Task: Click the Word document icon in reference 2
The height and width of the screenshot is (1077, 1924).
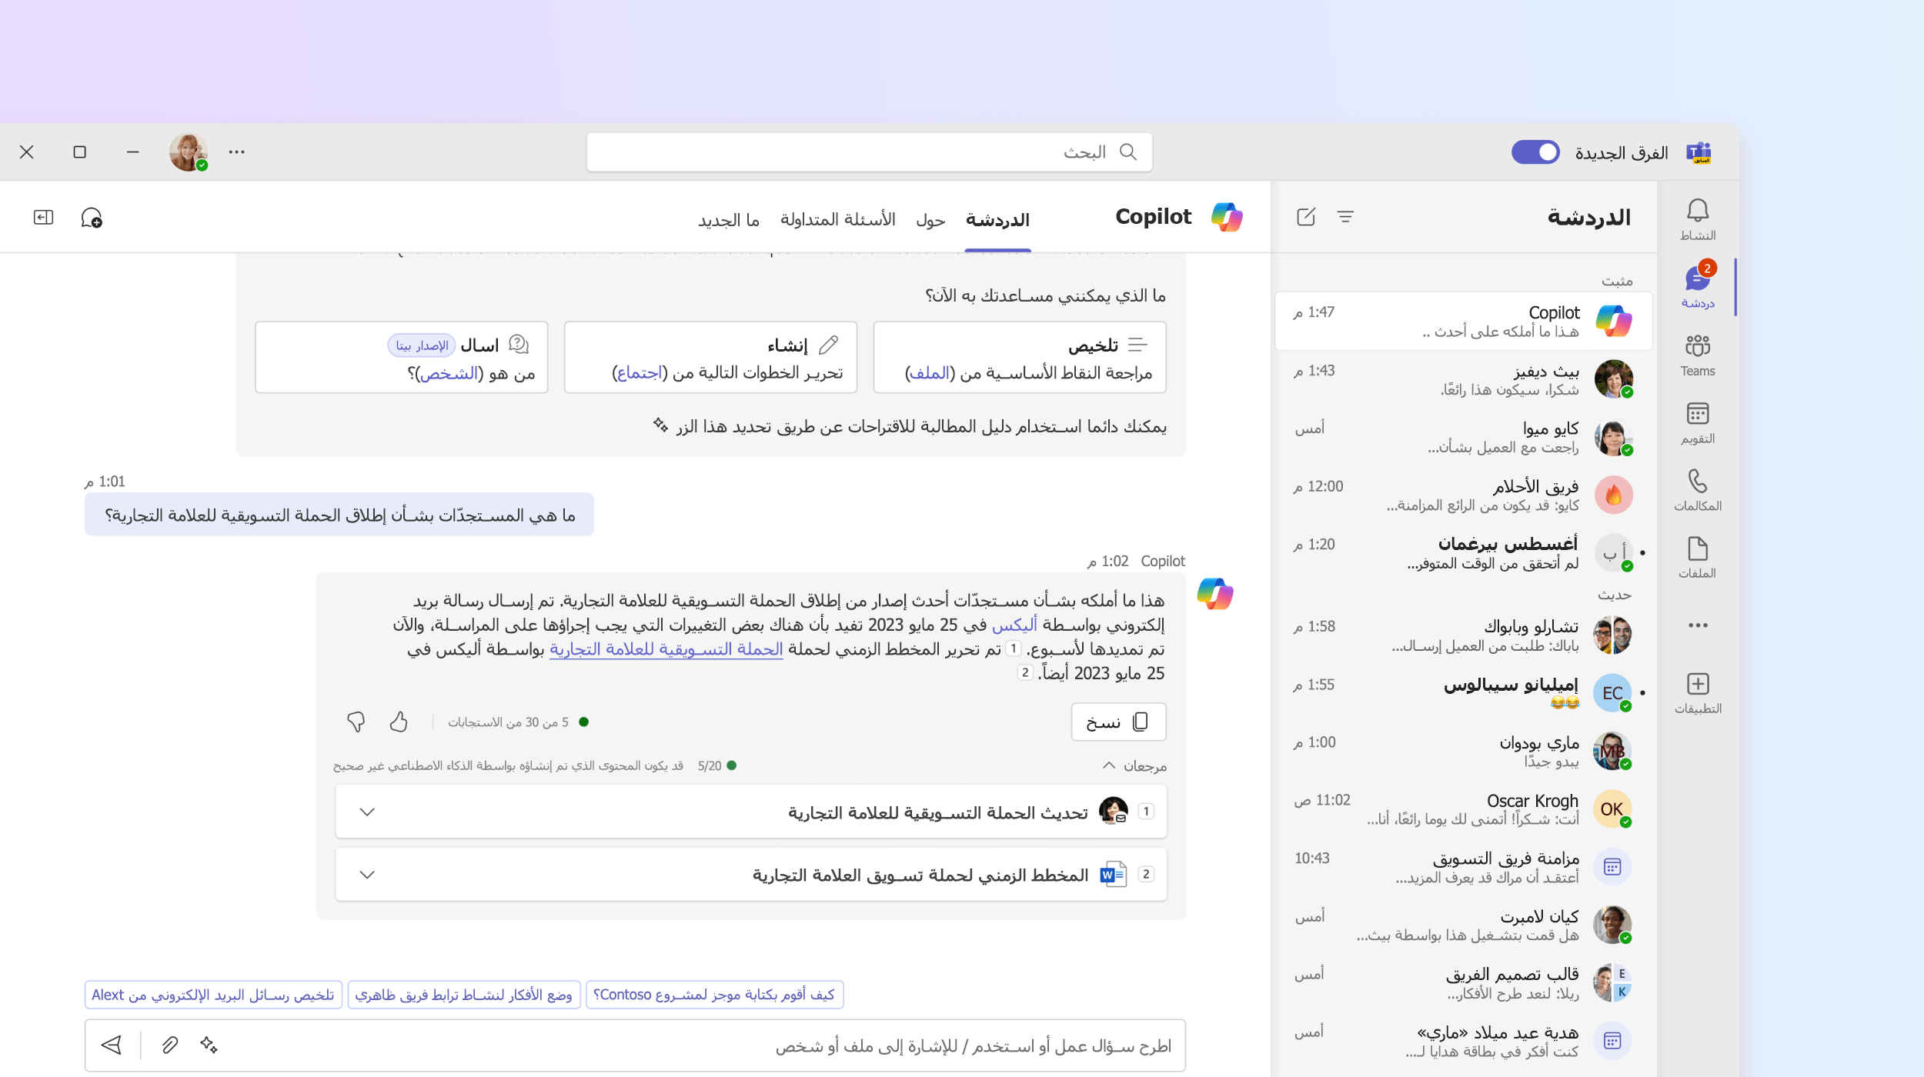Action: pos(1113,875)
